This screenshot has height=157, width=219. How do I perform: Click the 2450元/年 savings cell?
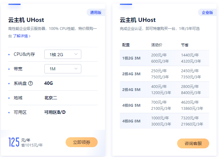tap(190, 71)
